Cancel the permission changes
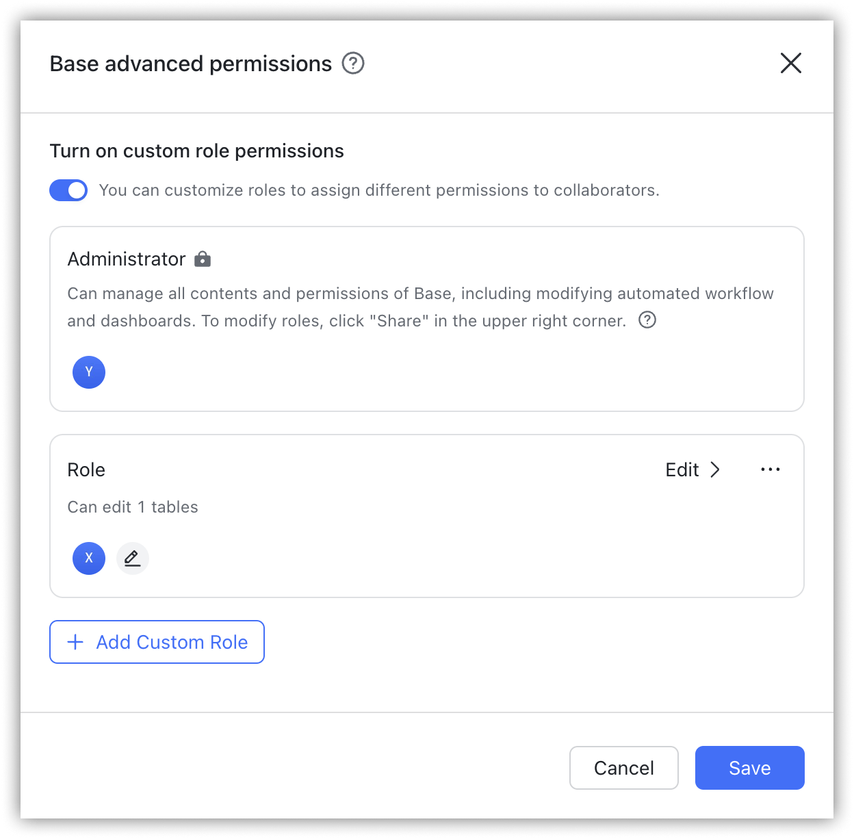The height and width of the screenshot is (839, 854). [624, 768]
